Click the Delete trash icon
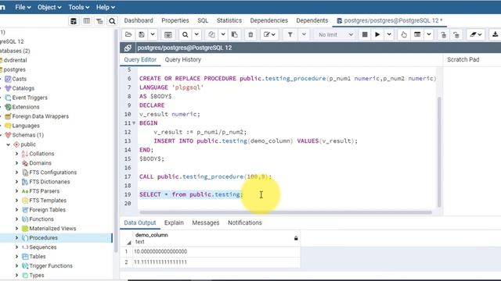Screen dimensions: 501x281 click(250, 34)
